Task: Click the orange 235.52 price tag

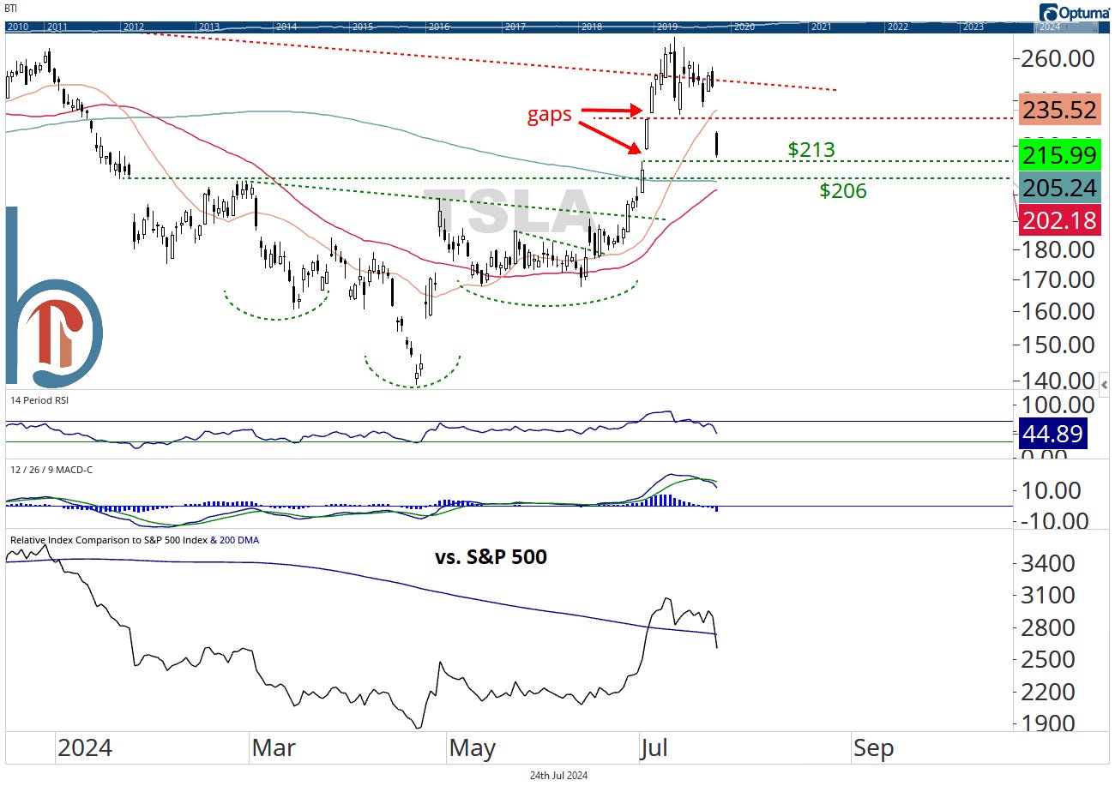Action: pos(1058,111)
